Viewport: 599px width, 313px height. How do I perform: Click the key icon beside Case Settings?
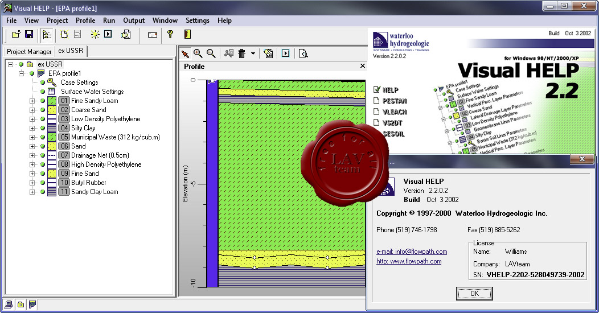[x=52, y=82]
